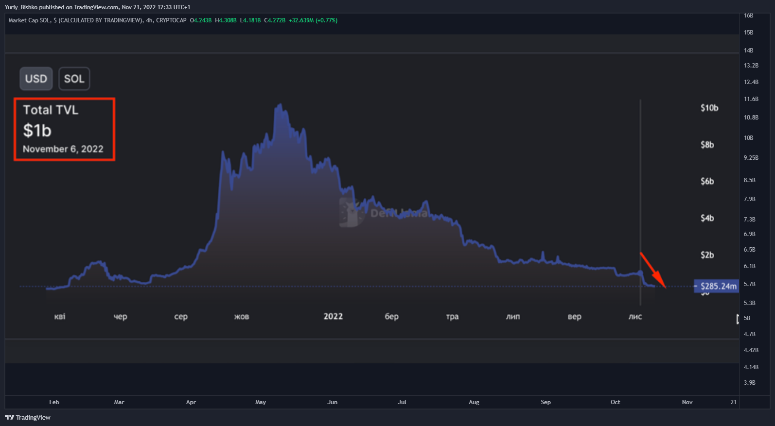Click the Apr label on TradingView time axis
775x426 pixels.
(x=191, y=402)
